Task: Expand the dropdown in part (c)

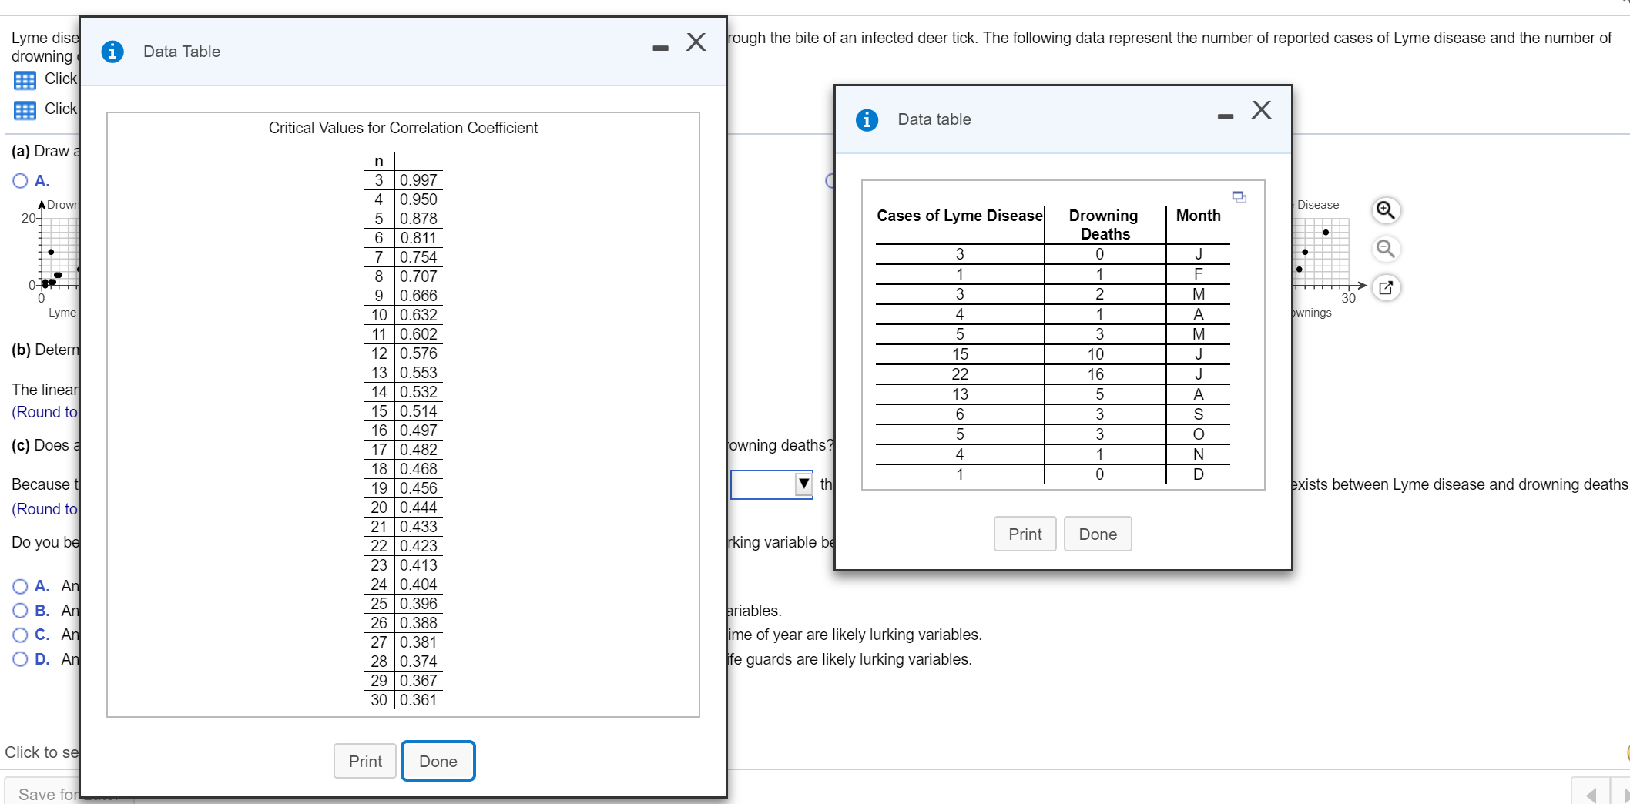Action: click(803, 484)
